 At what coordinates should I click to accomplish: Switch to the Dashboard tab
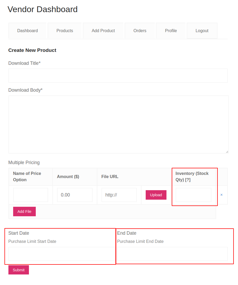(27, 31)
